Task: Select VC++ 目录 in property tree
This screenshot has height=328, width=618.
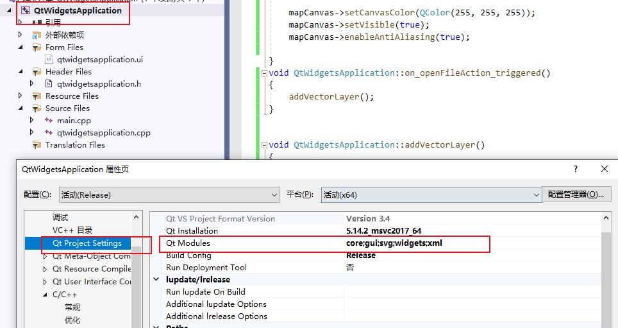Action: [x=72, y=230]
